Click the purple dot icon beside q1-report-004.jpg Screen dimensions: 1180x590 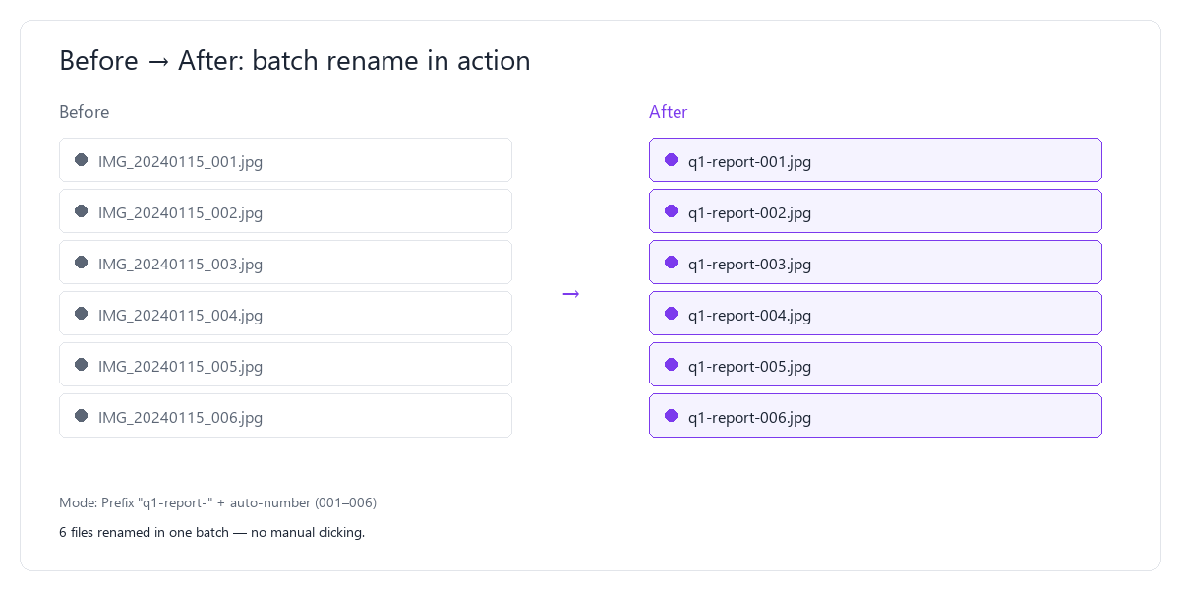[672, 313]
